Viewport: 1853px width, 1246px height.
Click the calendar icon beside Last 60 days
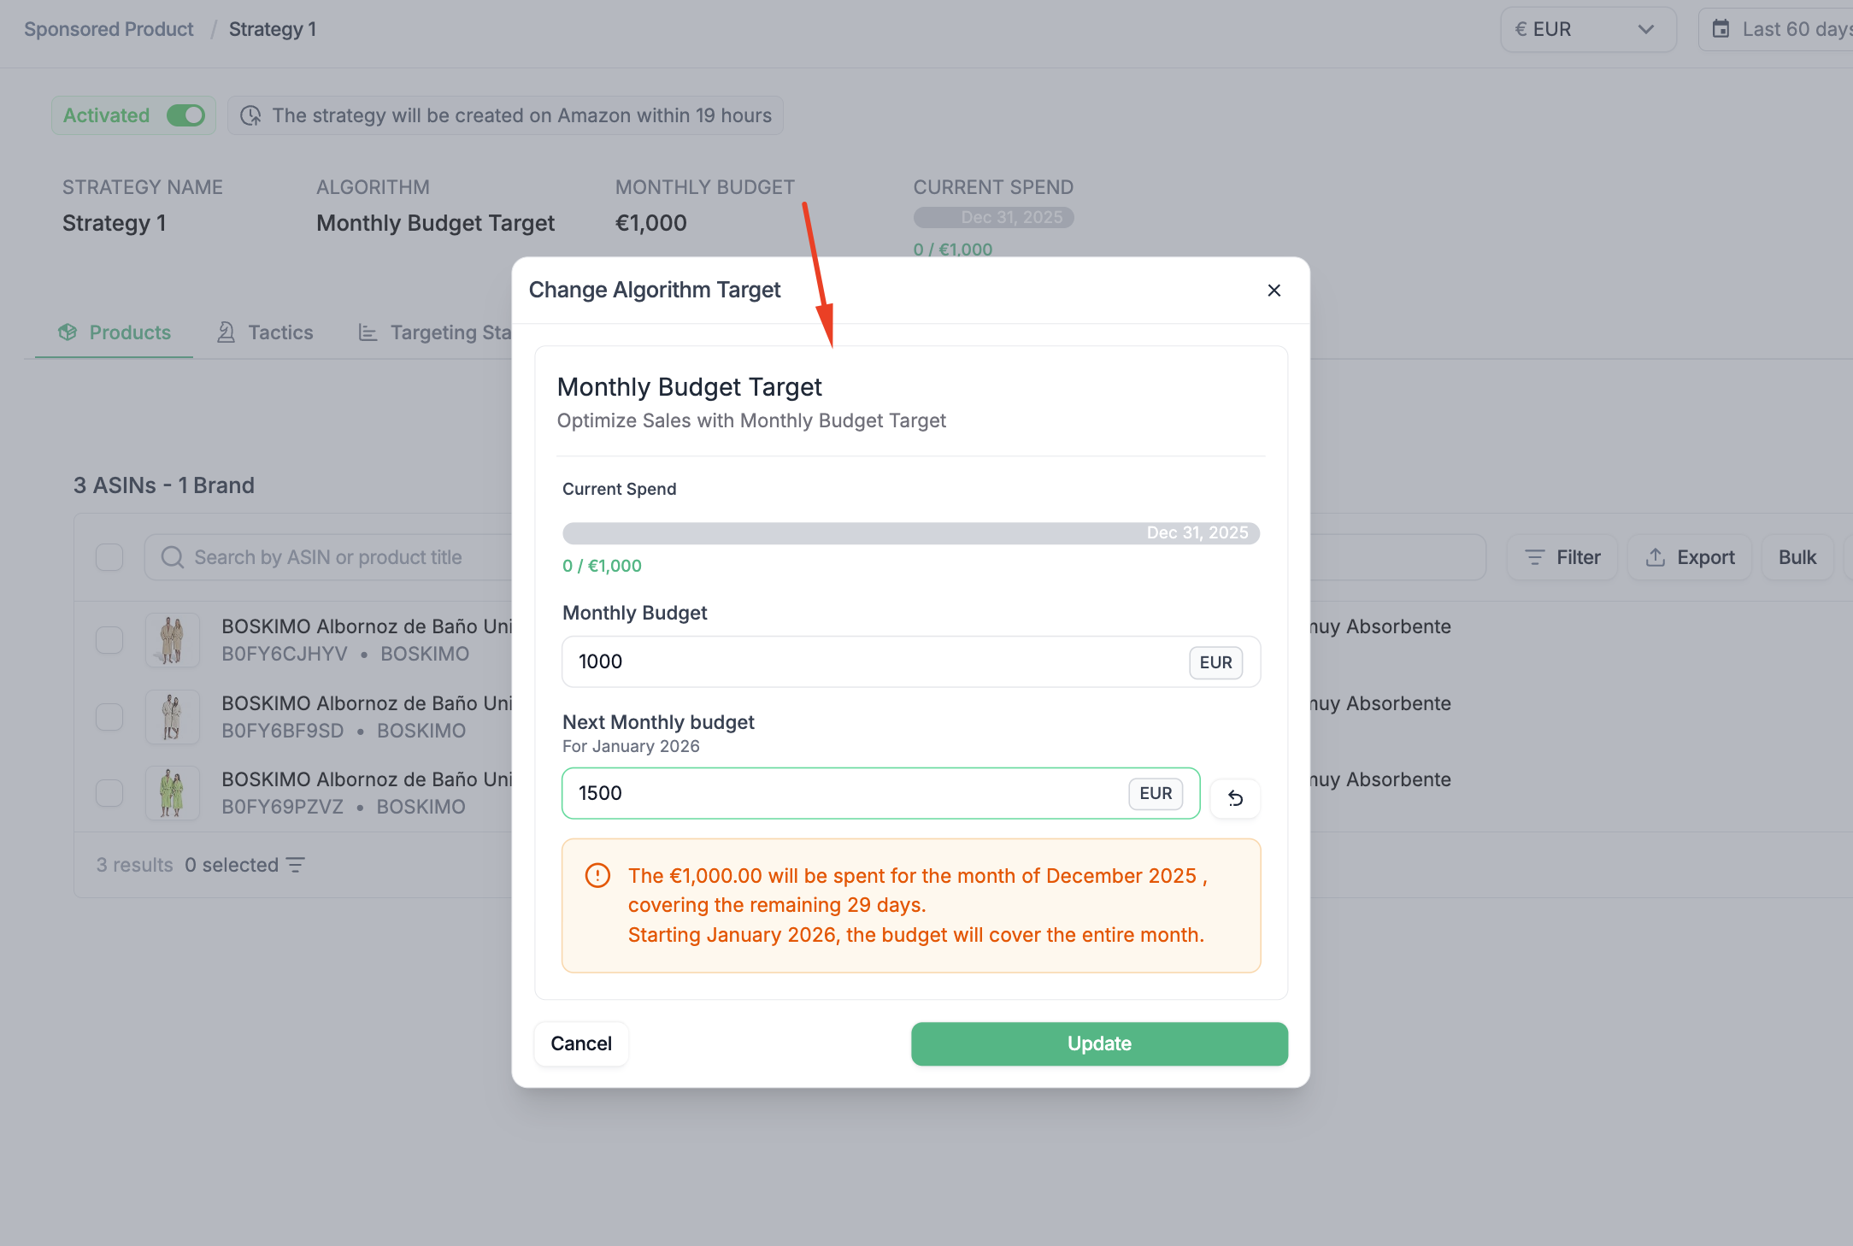click(1721, 29)
